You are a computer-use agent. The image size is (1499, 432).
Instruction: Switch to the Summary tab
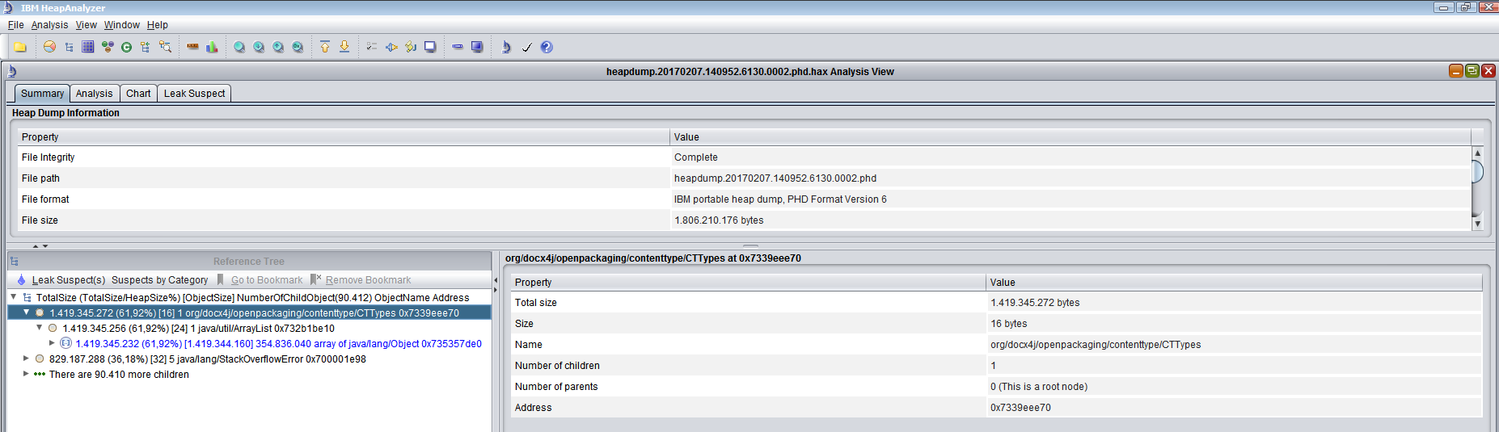42,94
